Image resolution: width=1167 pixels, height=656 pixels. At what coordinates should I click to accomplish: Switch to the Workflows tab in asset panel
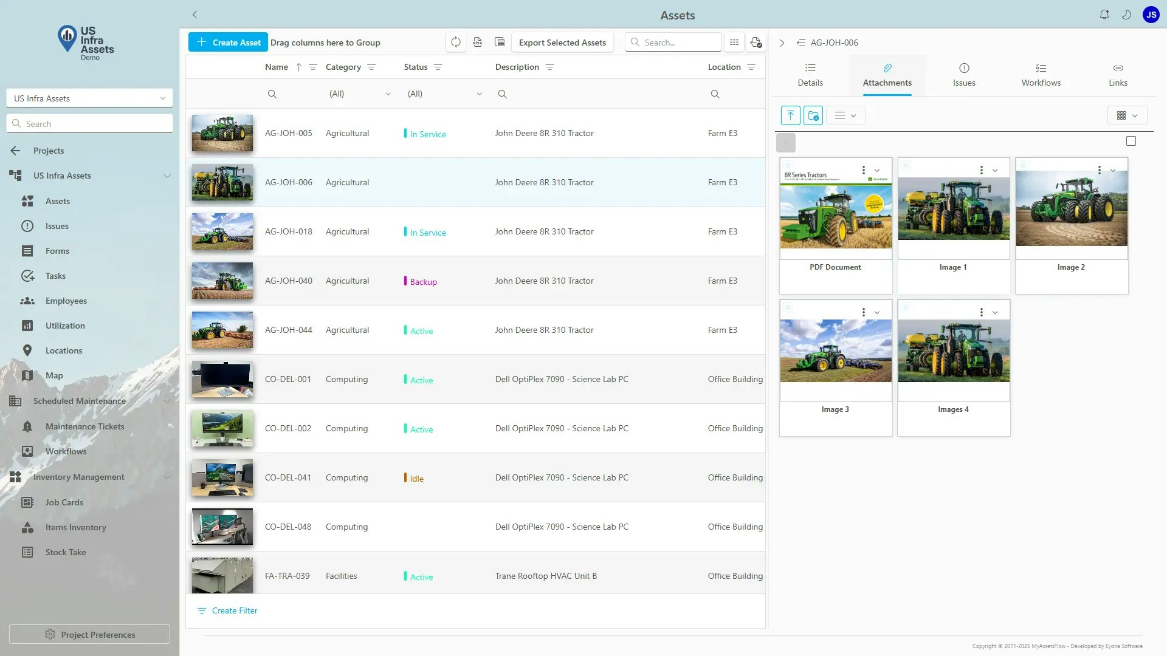tap(1041, 75)
